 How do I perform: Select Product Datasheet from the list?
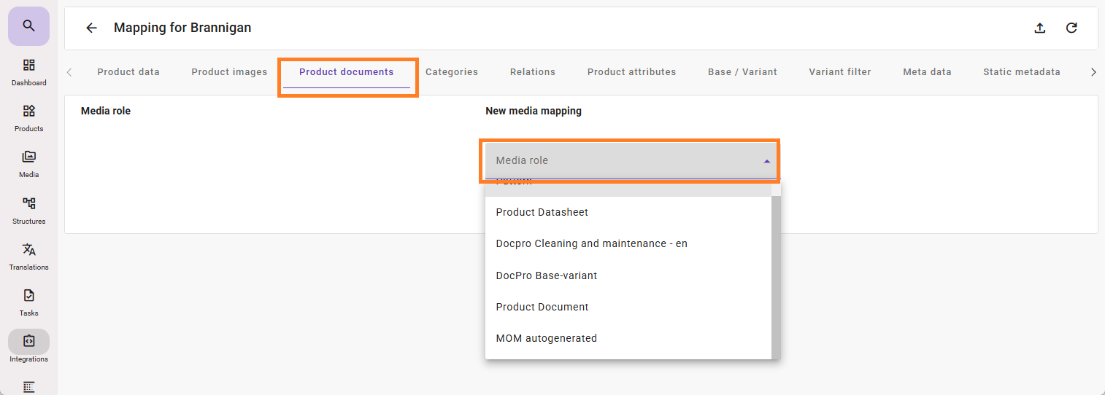point(542,212)
